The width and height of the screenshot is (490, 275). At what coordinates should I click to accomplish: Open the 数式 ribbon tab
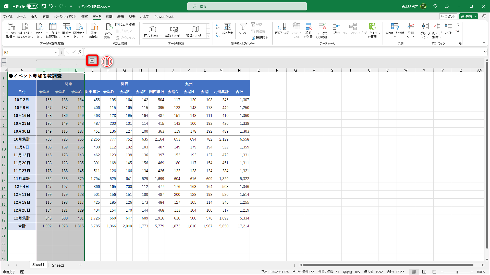pos(84,17)
